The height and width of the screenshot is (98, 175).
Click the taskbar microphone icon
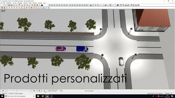pos(34,96)
